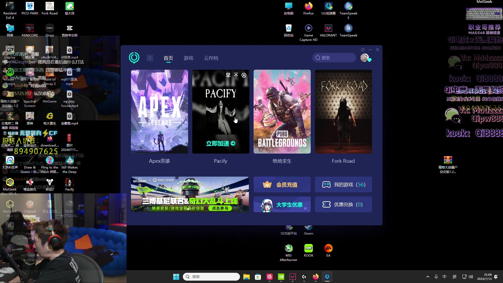The height and width of the screenshot is (283, 503).
Task: Toggle the 中 input language indicator
Action: coord(445,277)
